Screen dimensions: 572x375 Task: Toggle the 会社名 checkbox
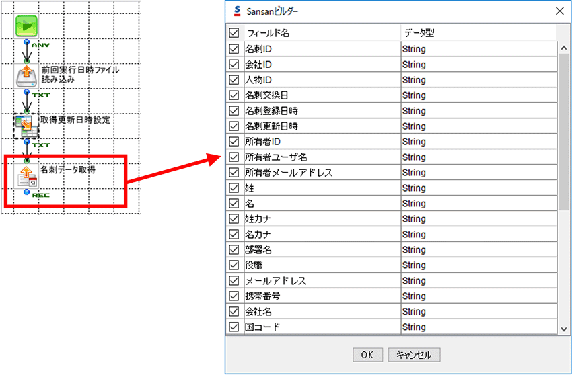[x=234, y=312]
